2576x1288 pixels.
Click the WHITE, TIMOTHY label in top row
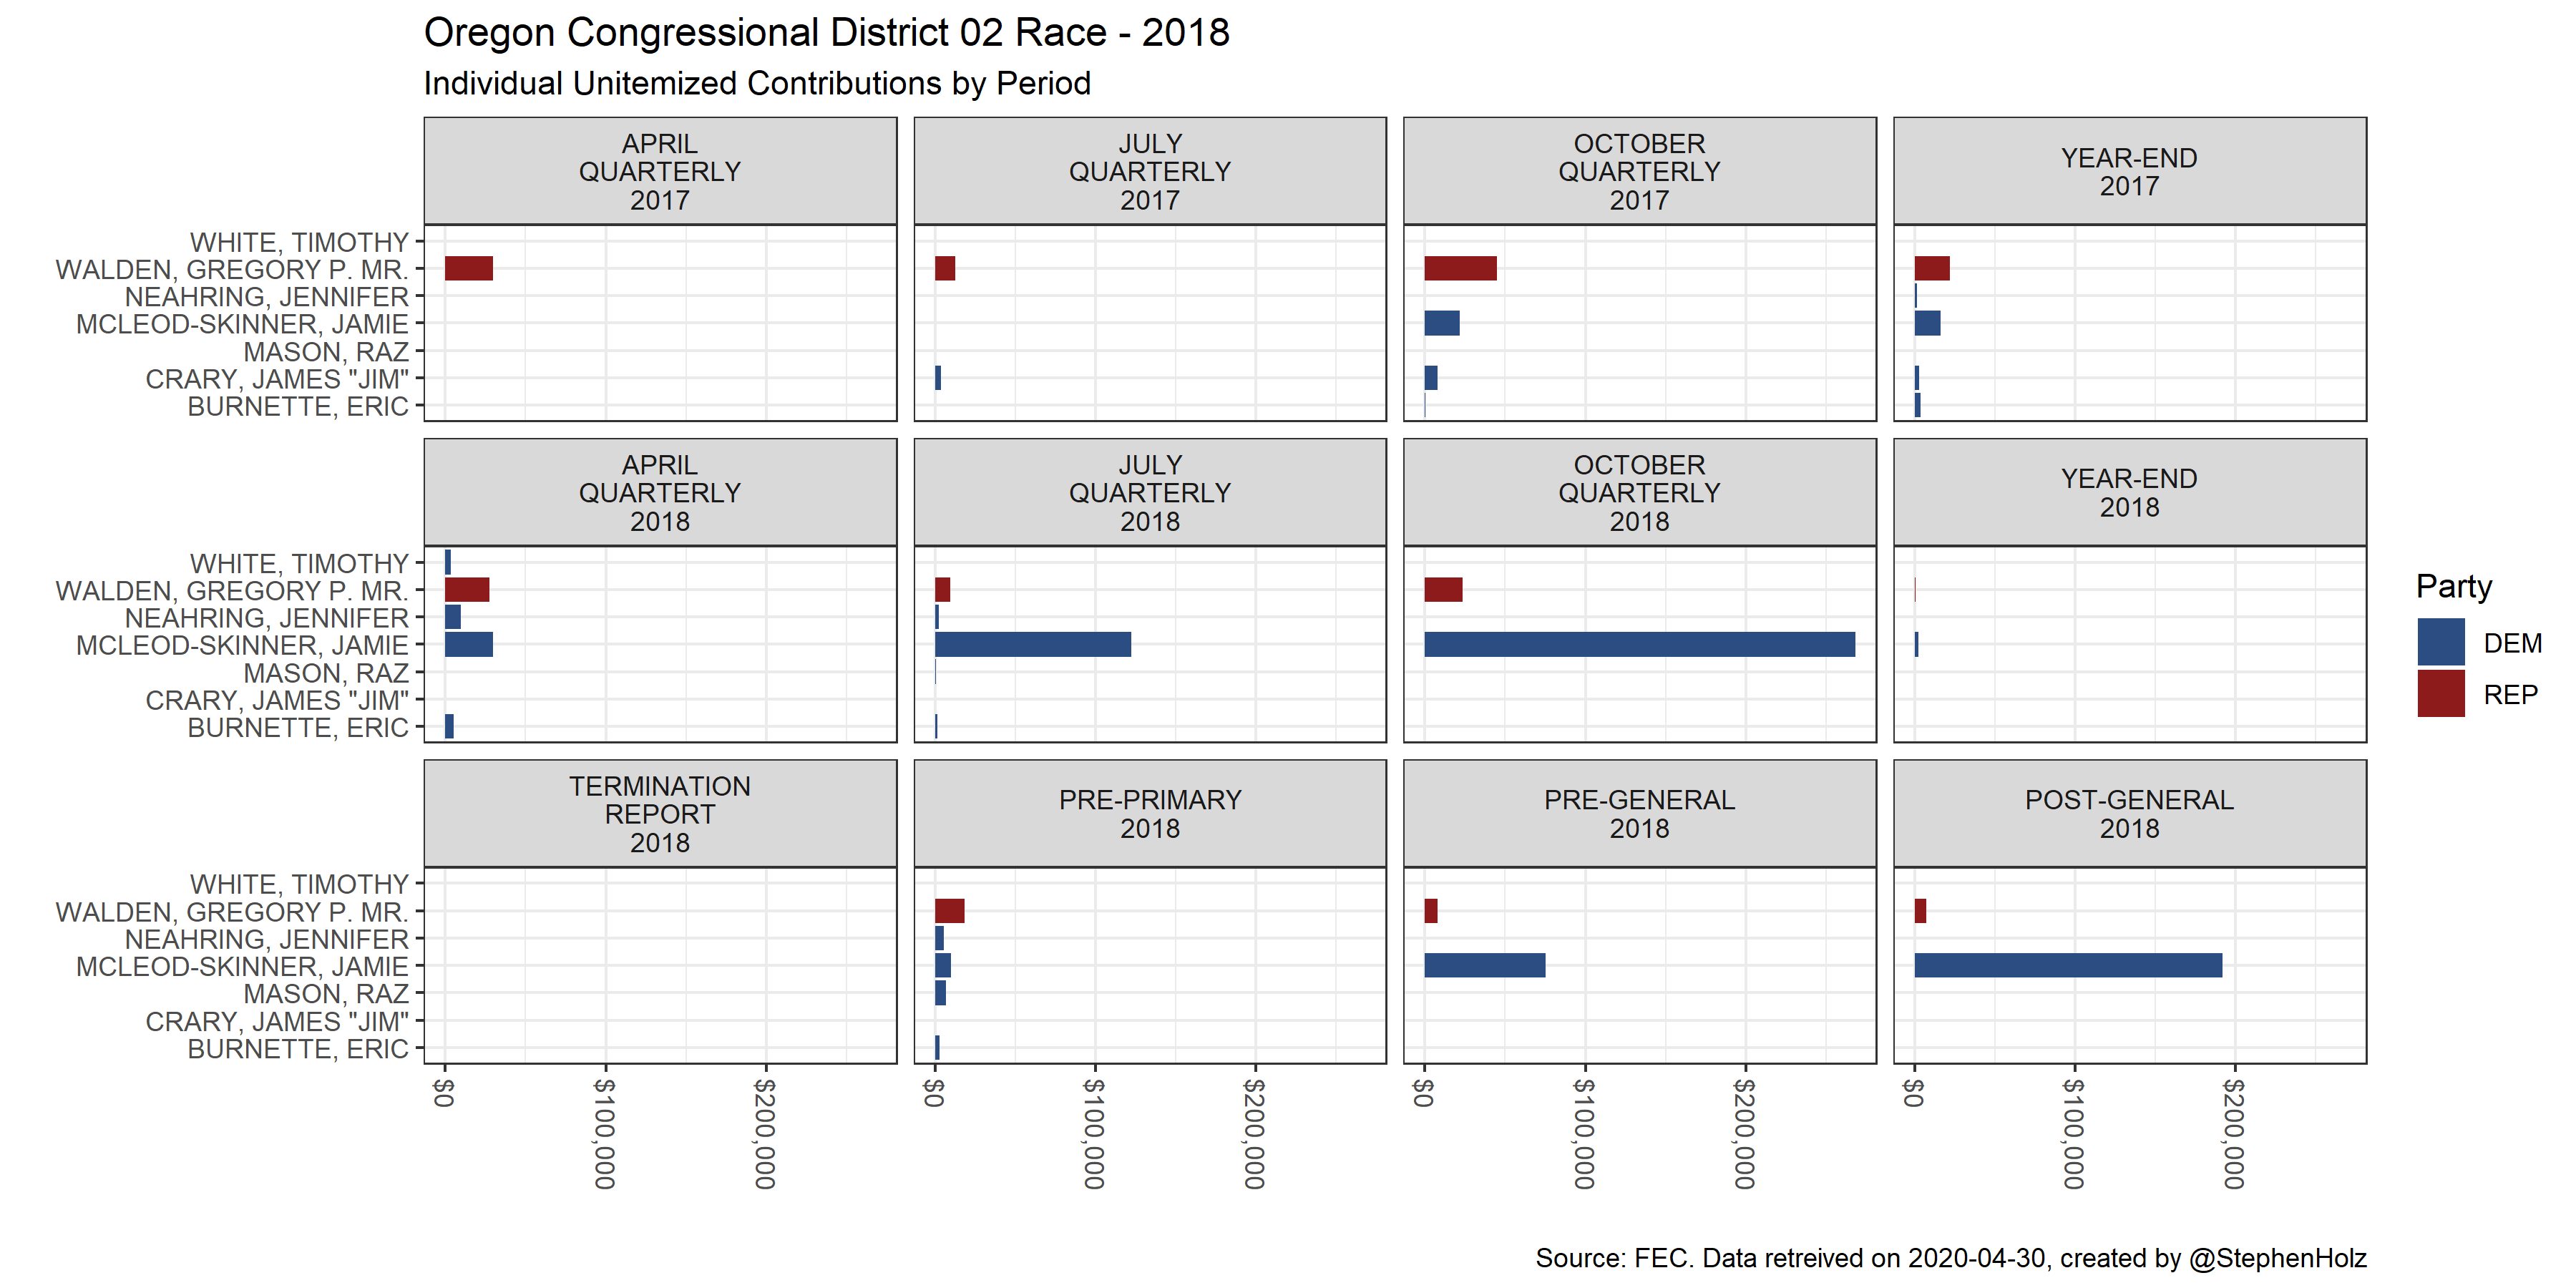(299, 242)
